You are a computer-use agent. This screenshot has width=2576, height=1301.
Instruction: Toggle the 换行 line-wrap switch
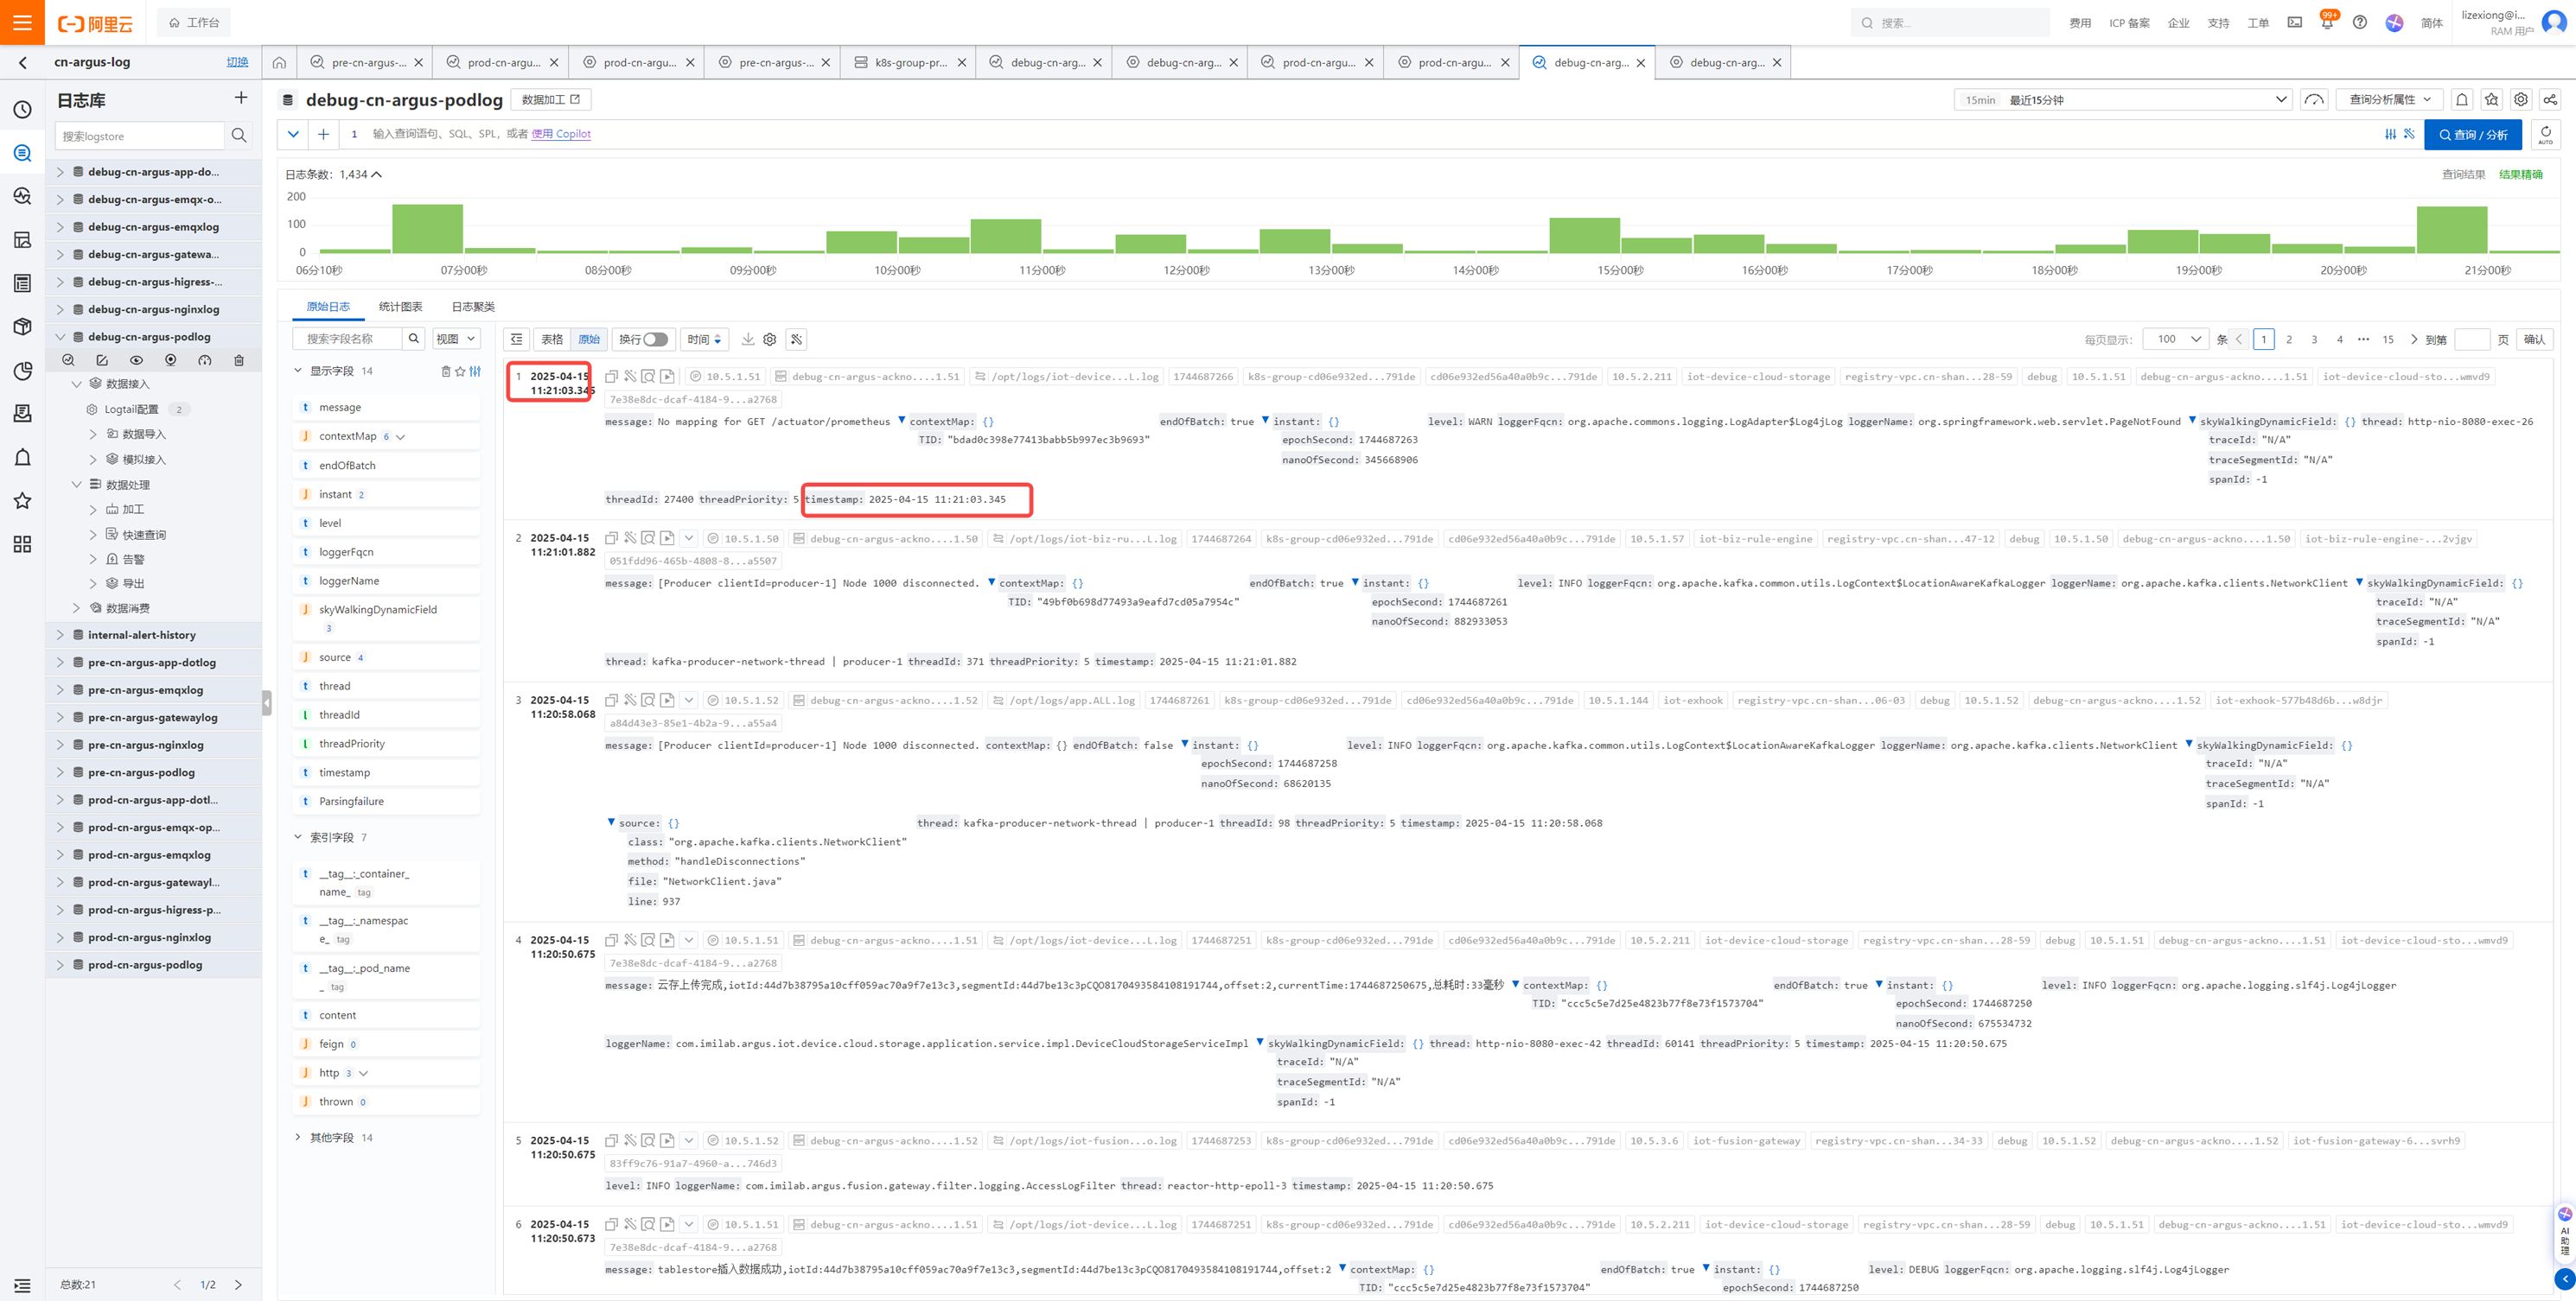point(654,340)
